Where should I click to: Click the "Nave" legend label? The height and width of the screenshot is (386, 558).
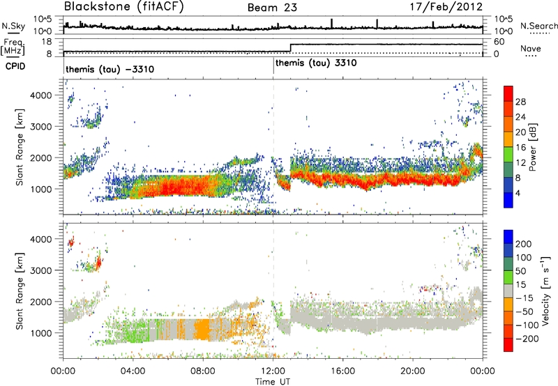point(530,48)
